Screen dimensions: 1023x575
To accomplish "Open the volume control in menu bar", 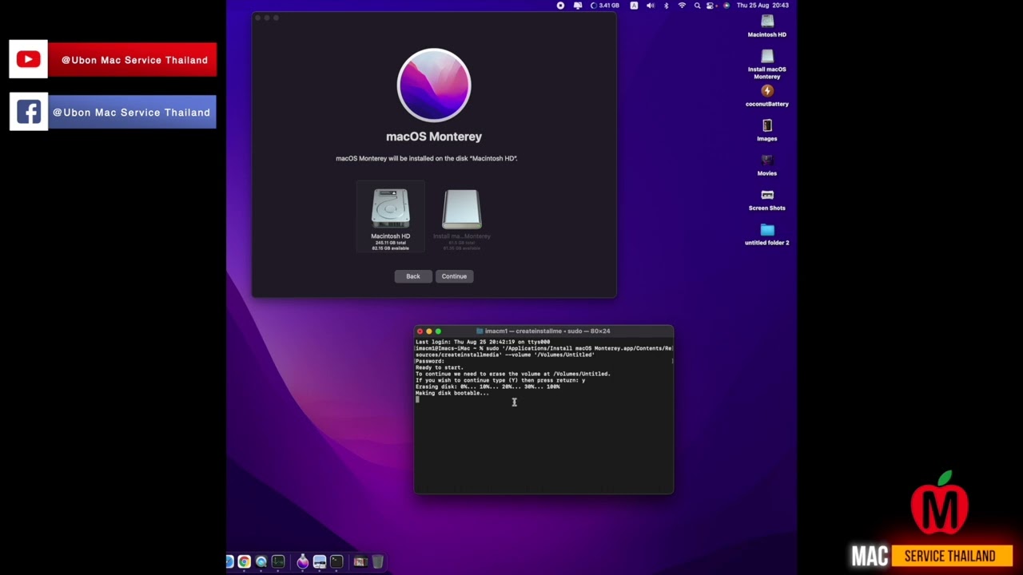I will tap(651, 6).
